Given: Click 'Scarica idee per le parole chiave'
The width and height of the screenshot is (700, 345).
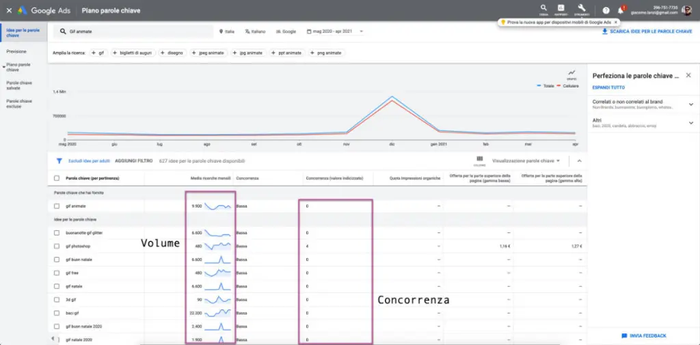Looking at the screenshot, I should 651,31.
